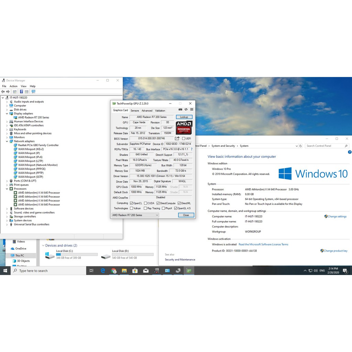Open Microsoft Store from taskbar
The height and width of the screenshot is (352, 352).
pyautogui.click(x=135, y=271)
